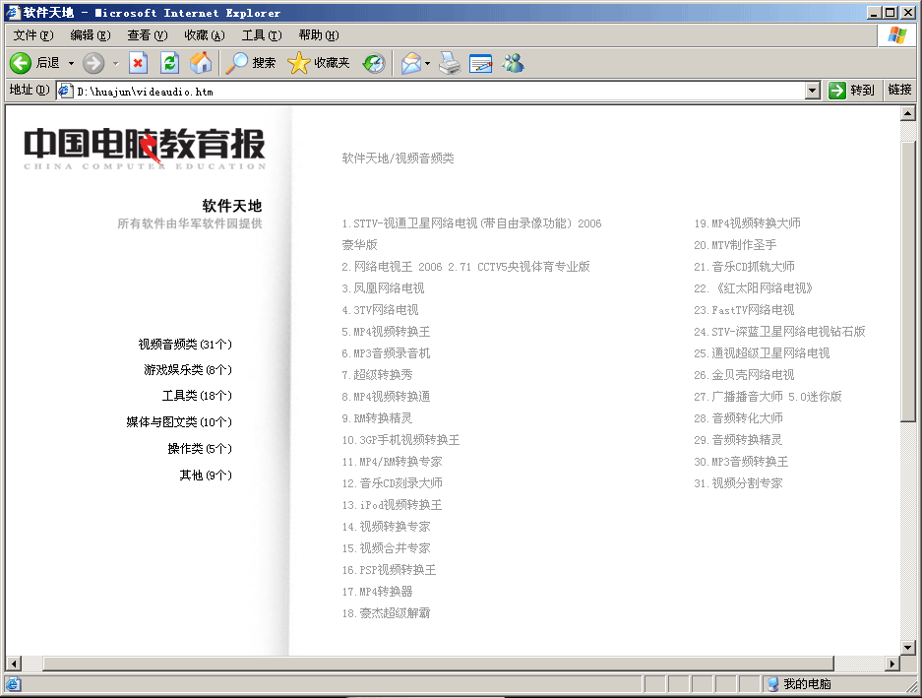922x698 pixels.
Task: Open link 7.超级转换秀
Action: (378, 375)
